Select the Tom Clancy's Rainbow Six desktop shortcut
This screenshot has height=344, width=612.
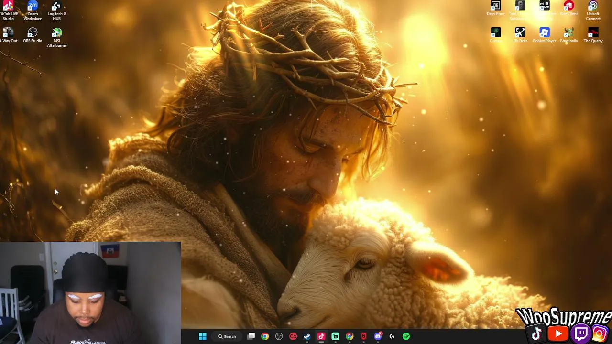pyautogui.click(x=520, y=11)
